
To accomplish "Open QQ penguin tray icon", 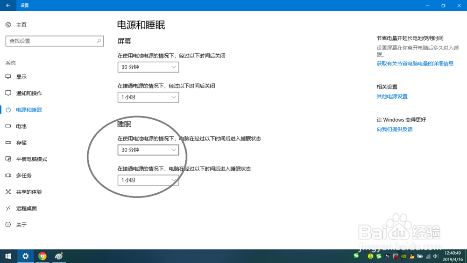I will click(x=412, y=256).
